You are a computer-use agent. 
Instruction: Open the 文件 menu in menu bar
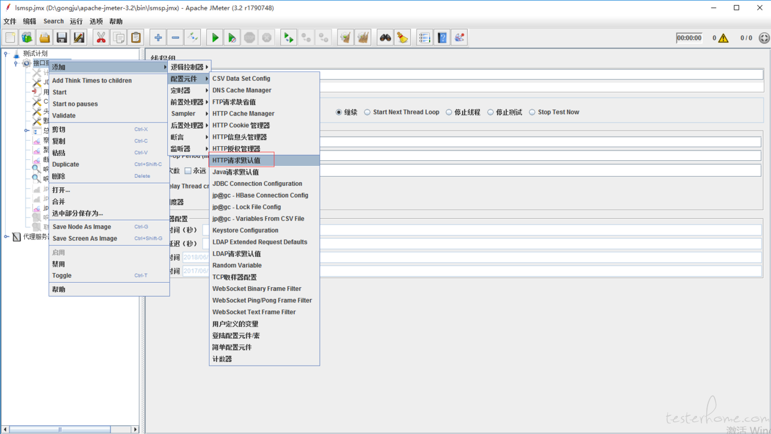point(10,21)
